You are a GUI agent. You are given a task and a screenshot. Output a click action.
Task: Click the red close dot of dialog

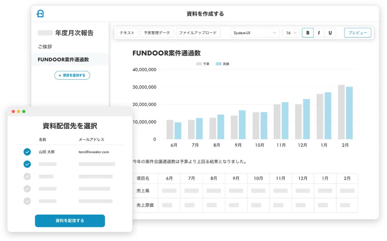[x=13, y=111]
